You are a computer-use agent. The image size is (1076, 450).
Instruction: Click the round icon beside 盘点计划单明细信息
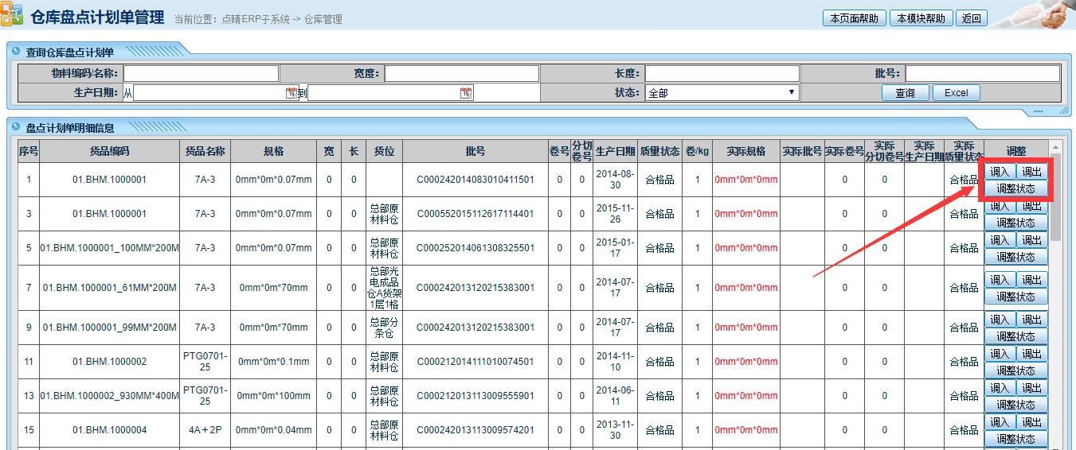[16, 126]
